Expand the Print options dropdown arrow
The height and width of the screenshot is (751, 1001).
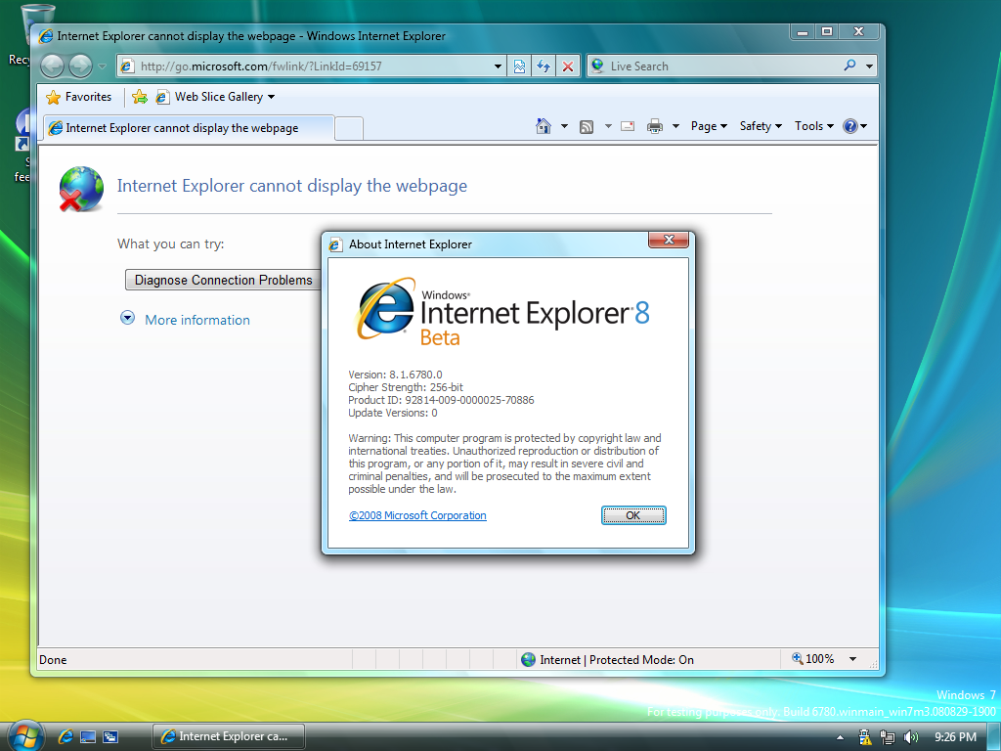coord(675,126)
